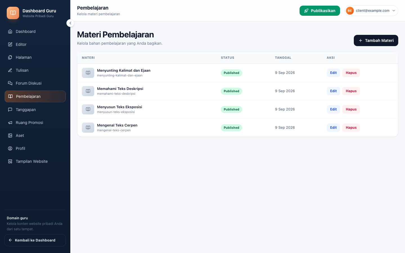This screenshot has height=253, width=405.
Task: Open Dashboard from the sidebar
Action: [35, 31]
